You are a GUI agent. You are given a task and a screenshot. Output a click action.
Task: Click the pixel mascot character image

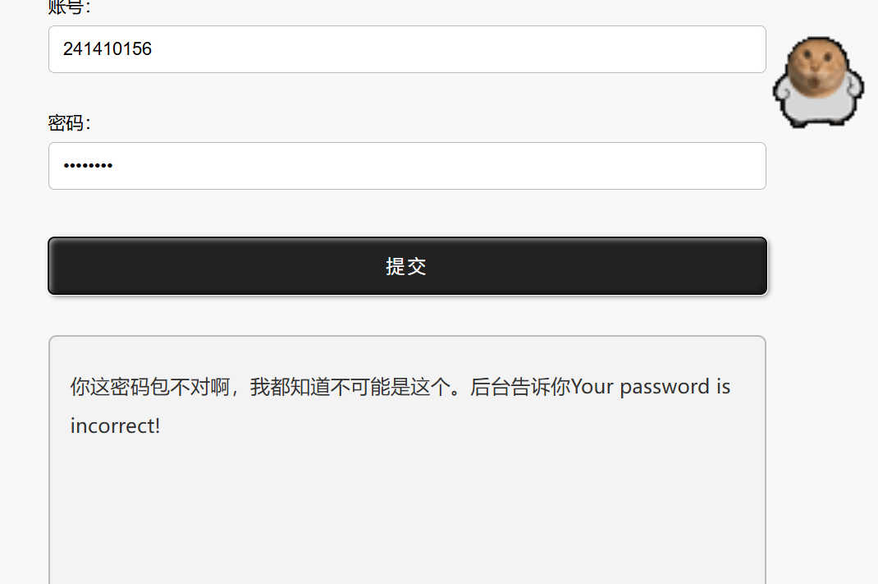[818, 82]
